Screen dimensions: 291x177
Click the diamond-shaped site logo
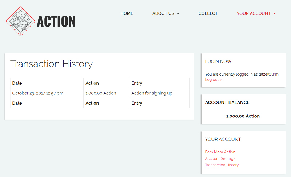pos(20,21)
